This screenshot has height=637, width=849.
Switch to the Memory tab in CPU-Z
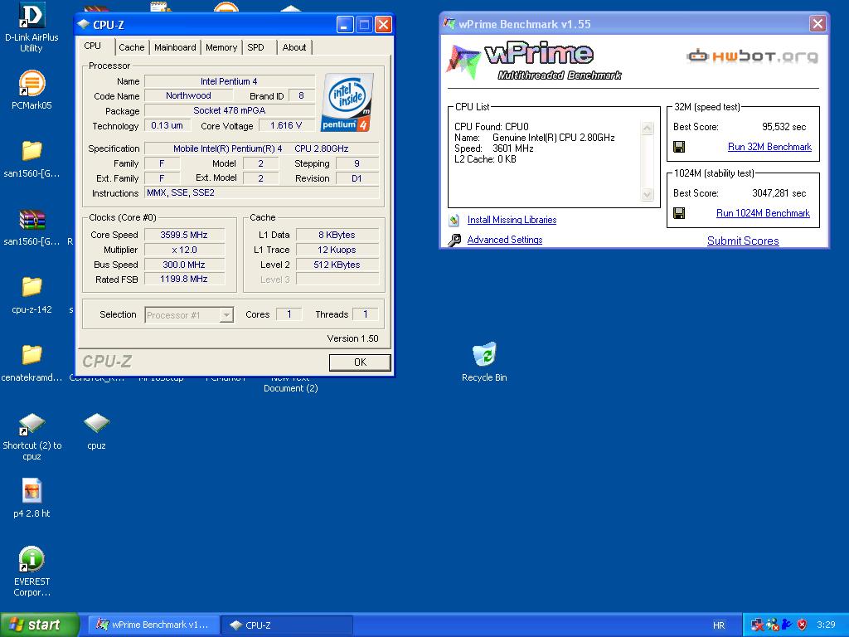tap(221, 47)
